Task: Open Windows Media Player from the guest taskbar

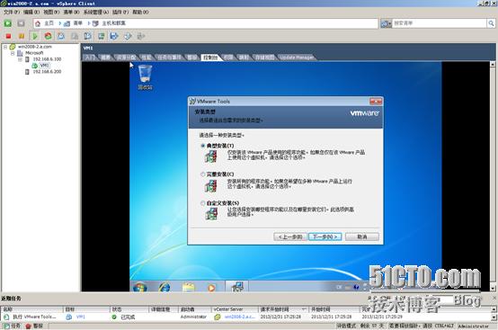Action: (x=211, y=288)
